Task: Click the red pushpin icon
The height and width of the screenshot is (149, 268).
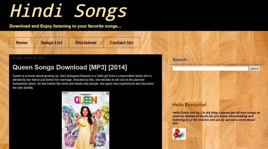Action: click(179, 134)
